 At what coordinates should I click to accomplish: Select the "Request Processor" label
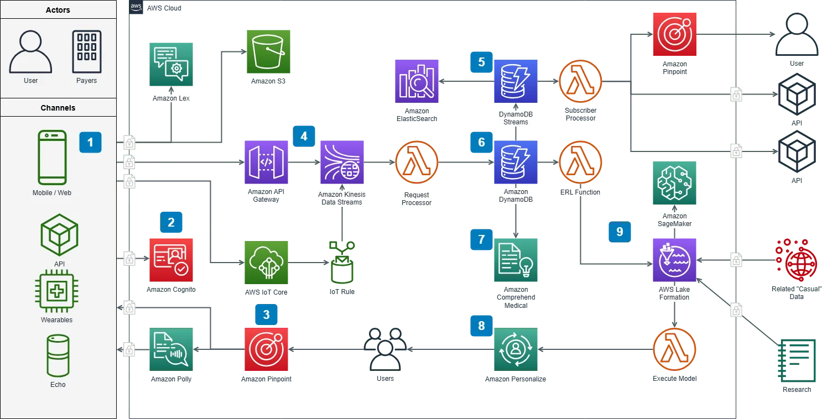click(x=417, y=199)
